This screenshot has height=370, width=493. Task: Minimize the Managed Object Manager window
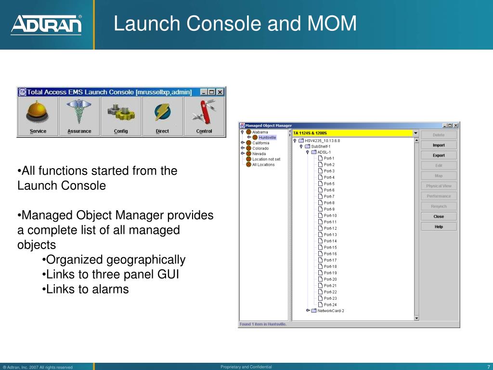444,125
